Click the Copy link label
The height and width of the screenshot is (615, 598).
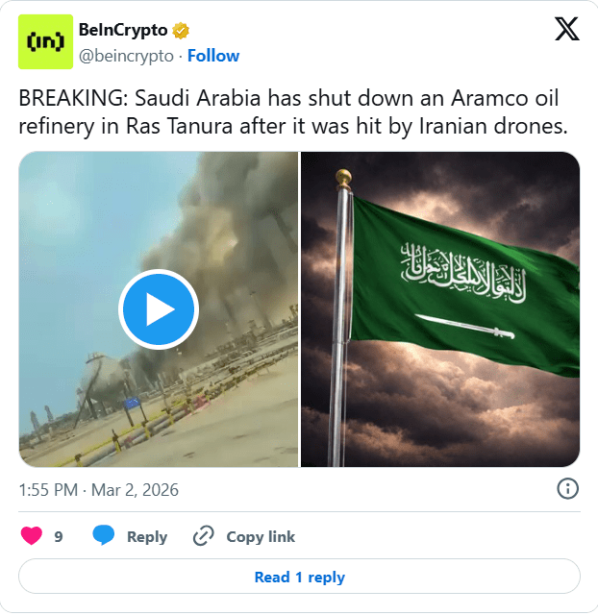point(261,536)
